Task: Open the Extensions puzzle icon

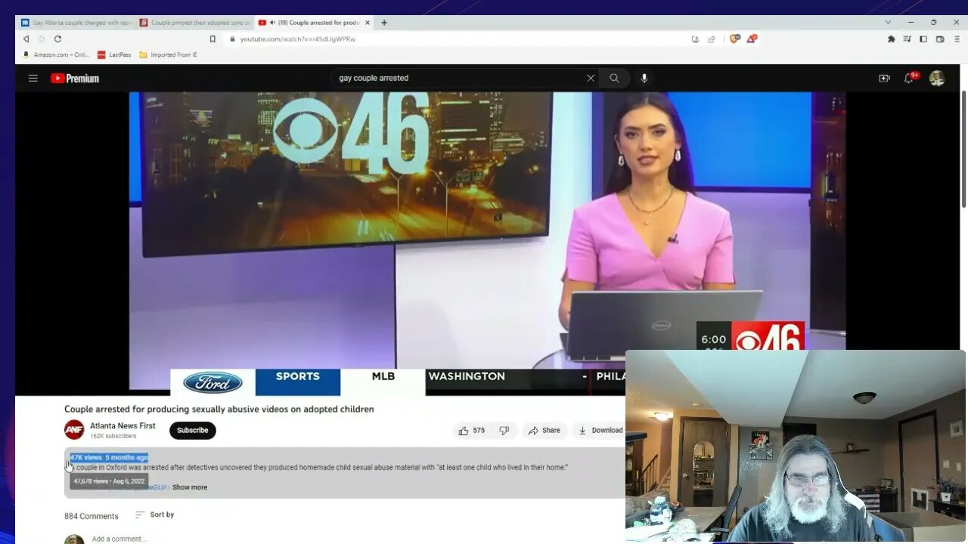Action: pos(891,39)
